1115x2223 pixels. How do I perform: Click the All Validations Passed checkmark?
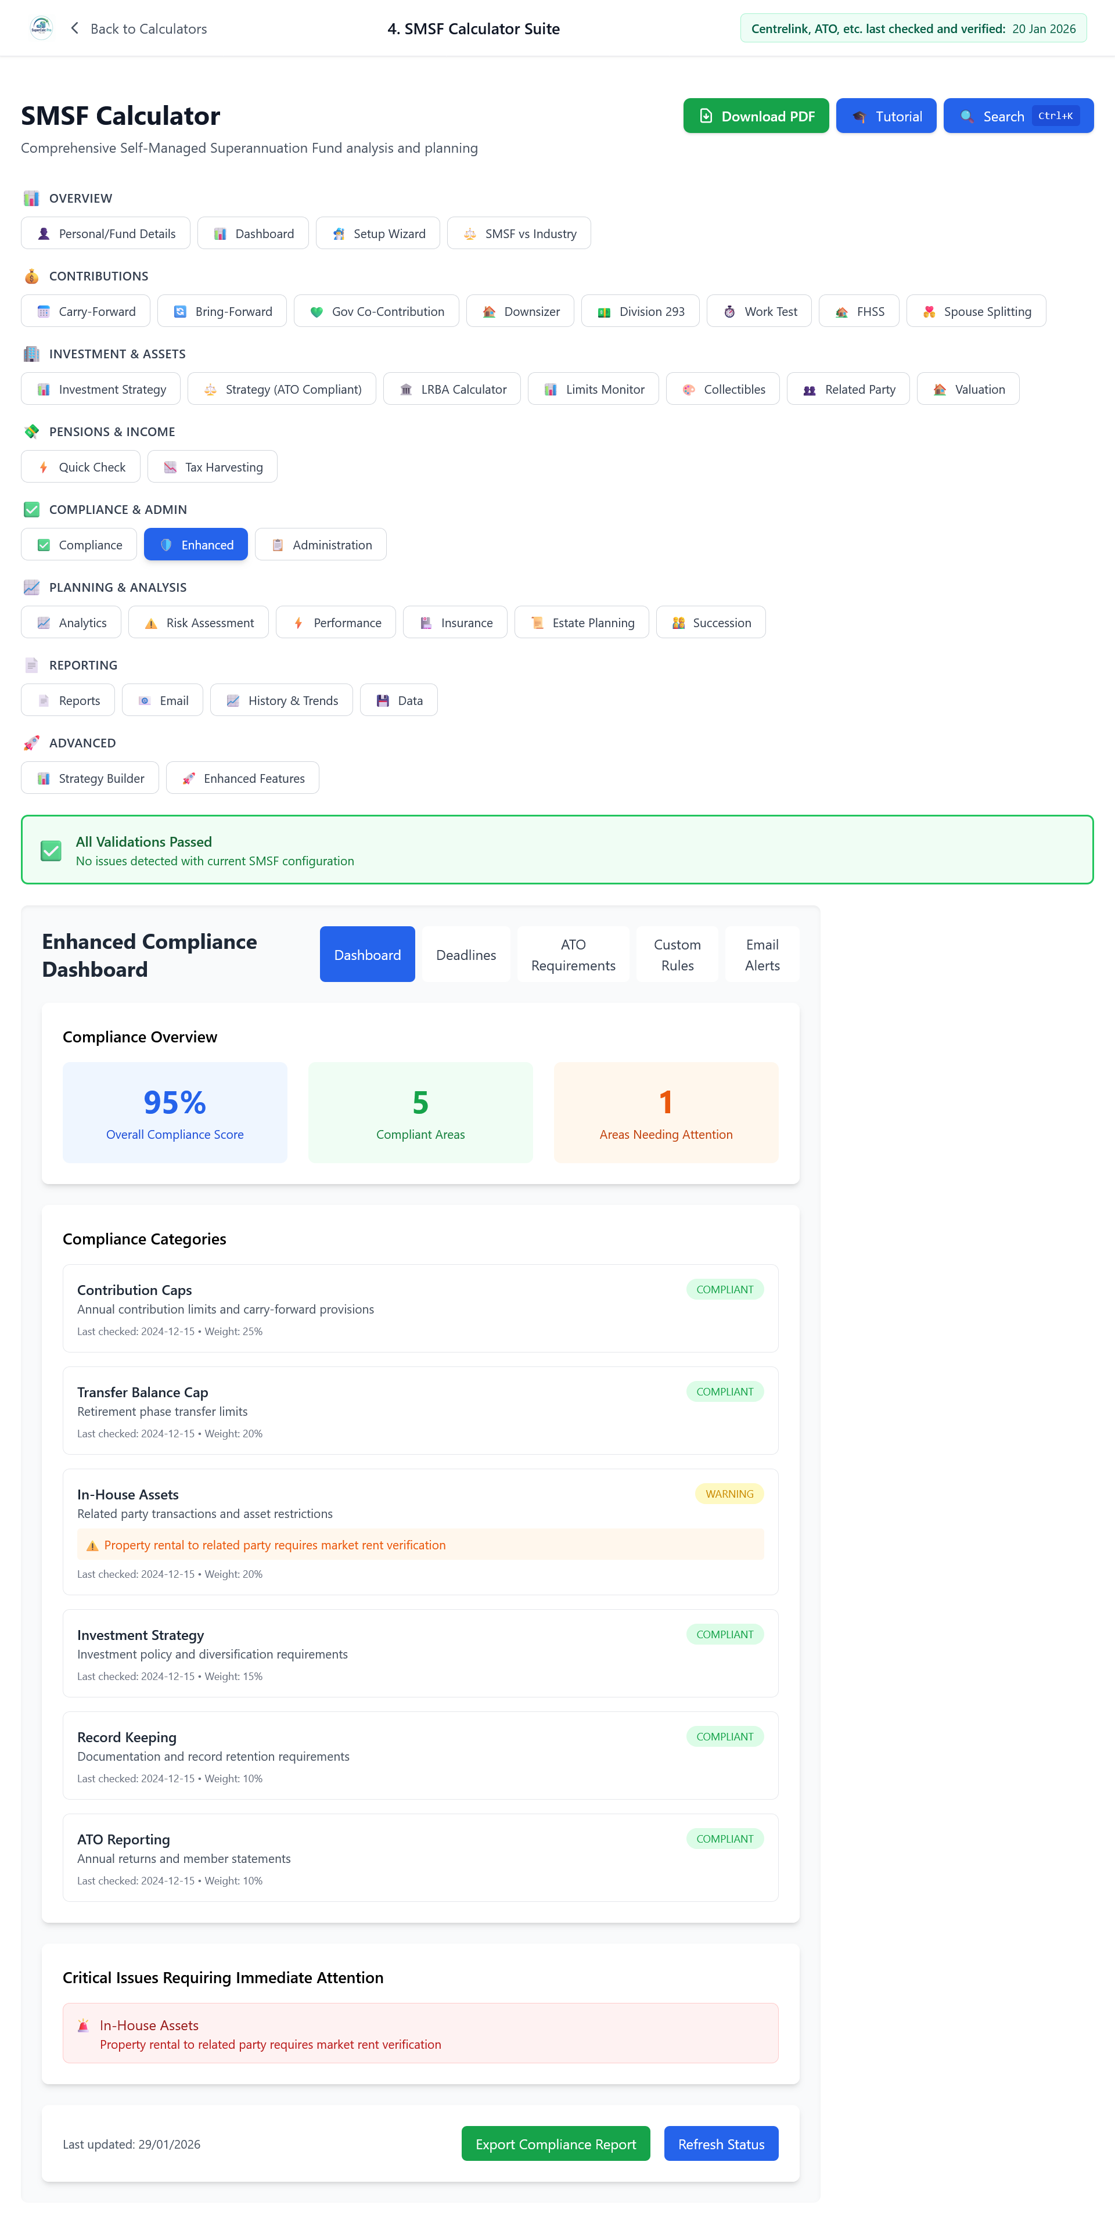(x=51, y=851)
